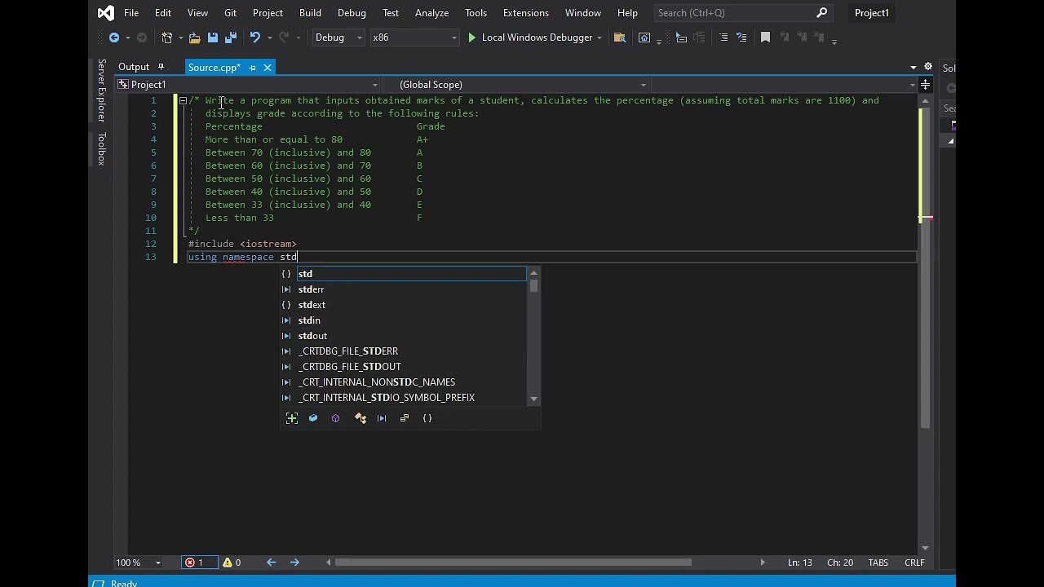This screenshot has width=1044, height=587.
Task: Click the tab settings gear icon
Action: point(927,67)
